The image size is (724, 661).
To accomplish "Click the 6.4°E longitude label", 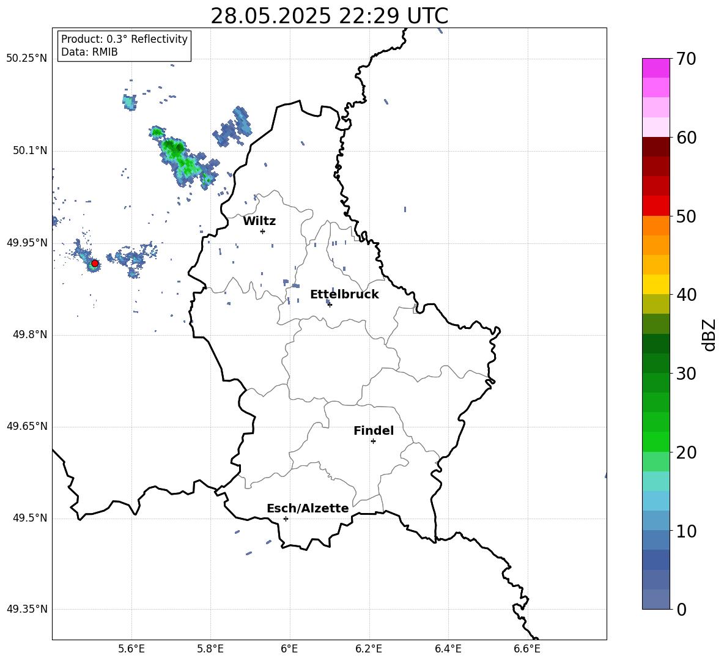I will [x=448, y=649].
